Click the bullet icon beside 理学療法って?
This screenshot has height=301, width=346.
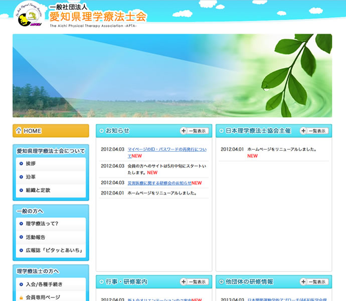pos(21,224)
